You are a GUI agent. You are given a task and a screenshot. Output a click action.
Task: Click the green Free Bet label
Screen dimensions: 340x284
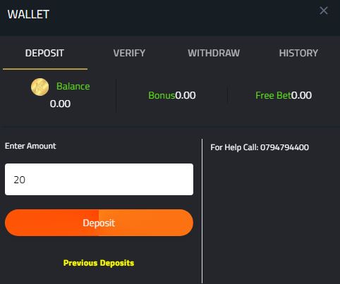(x=273, y=95)
